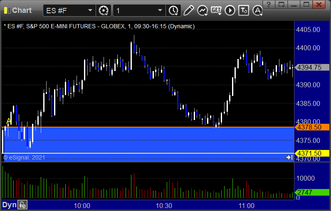The width and height of the screenshot is (331, 211).
Task: Click the 4400.00 price axis label
Action: [x=308, y=48]
